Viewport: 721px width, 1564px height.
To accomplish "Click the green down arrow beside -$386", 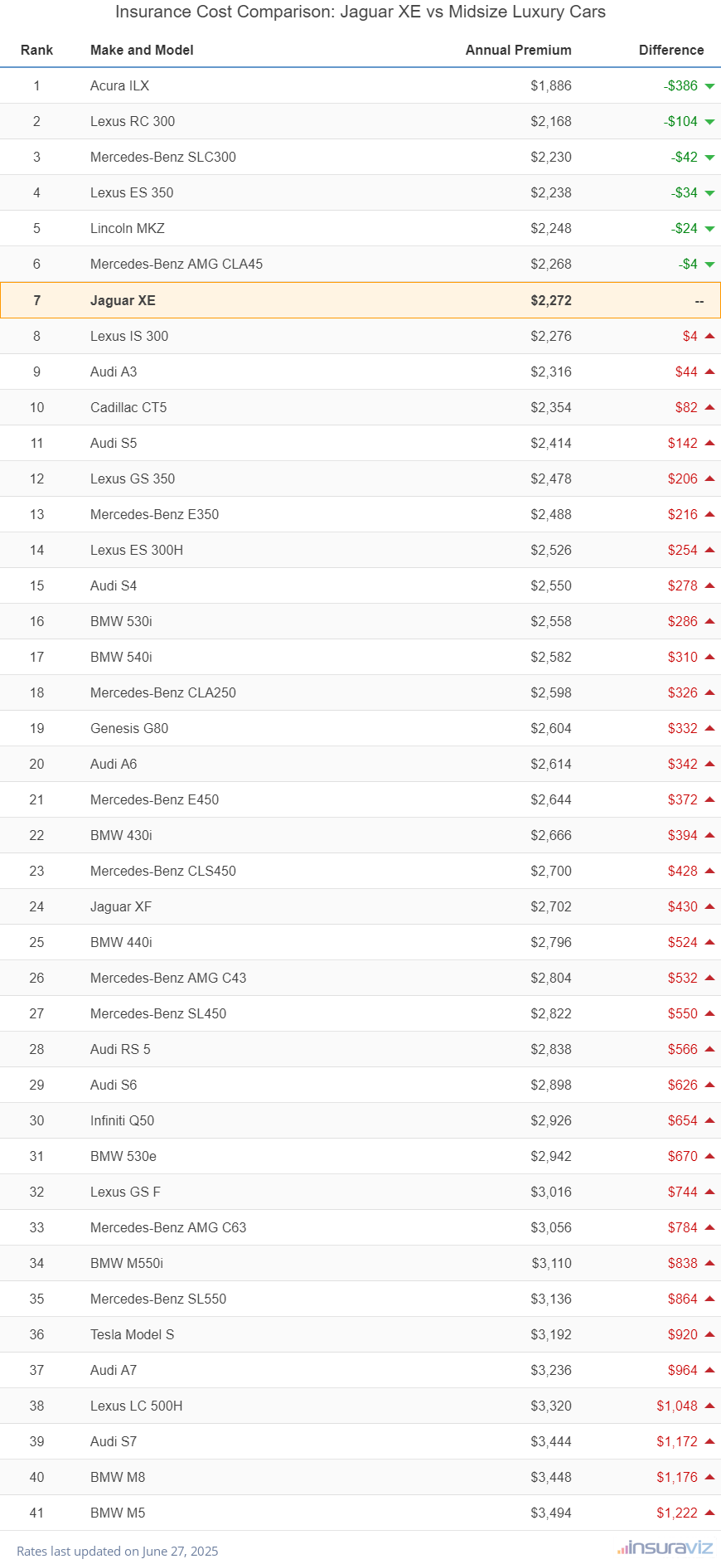I will coord(709,86).
